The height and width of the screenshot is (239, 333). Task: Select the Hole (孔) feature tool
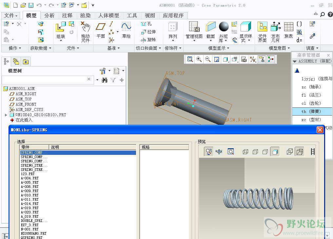[146, 24]
